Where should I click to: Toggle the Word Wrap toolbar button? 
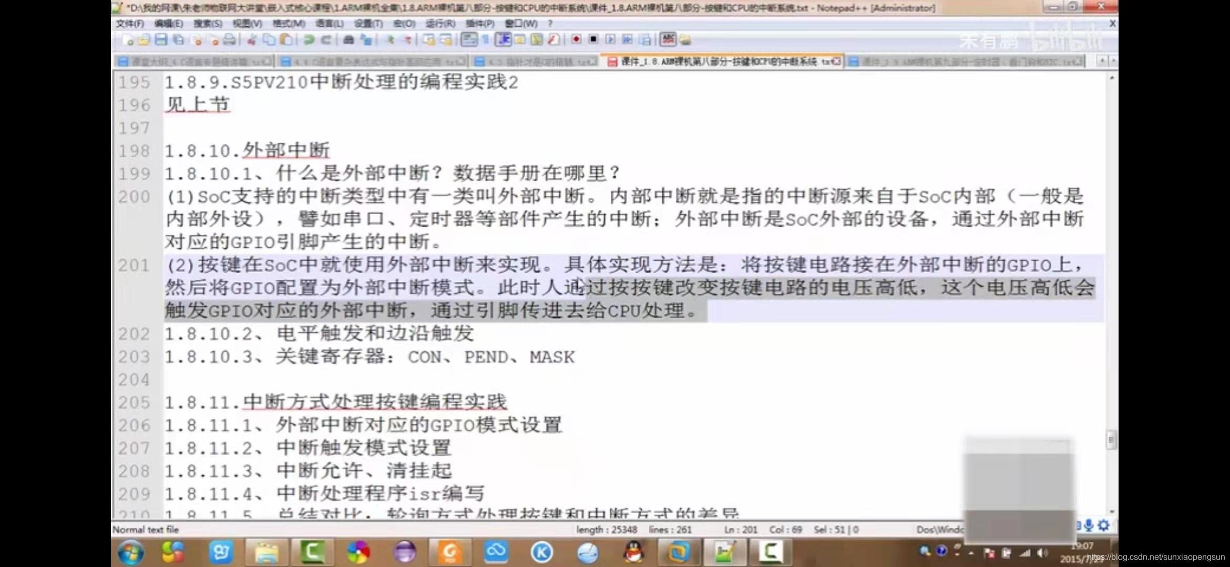point(469,40)
